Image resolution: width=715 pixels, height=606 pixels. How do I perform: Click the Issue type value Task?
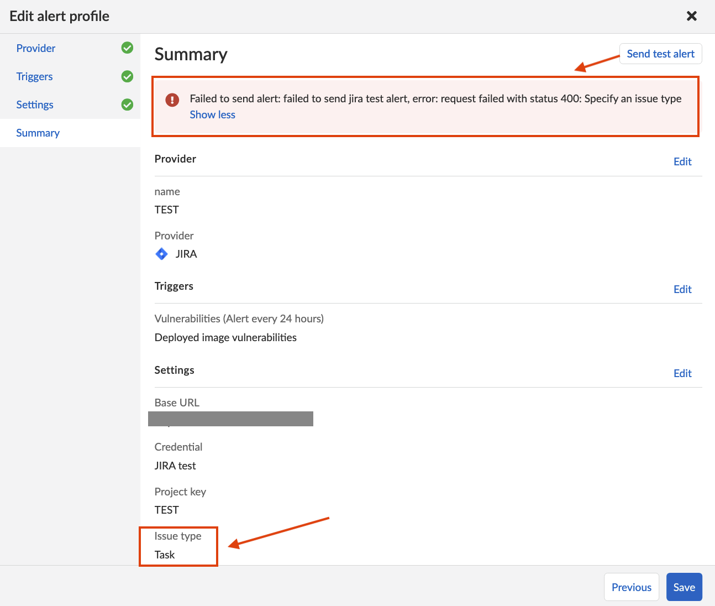click(x=165, y=555)
